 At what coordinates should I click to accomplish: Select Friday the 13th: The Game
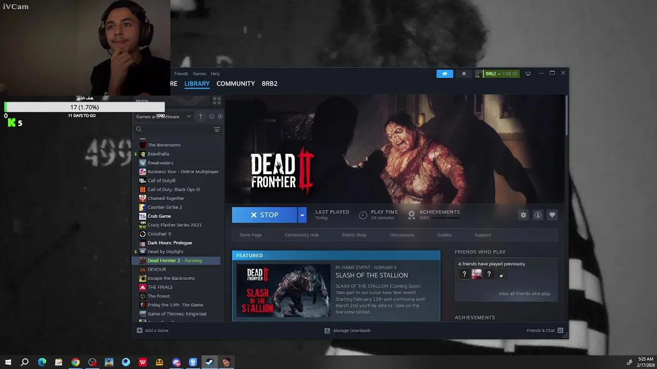coord(176,305)
